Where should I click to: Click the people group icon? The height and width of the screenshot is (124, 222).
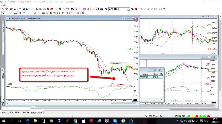click(106, 9)
